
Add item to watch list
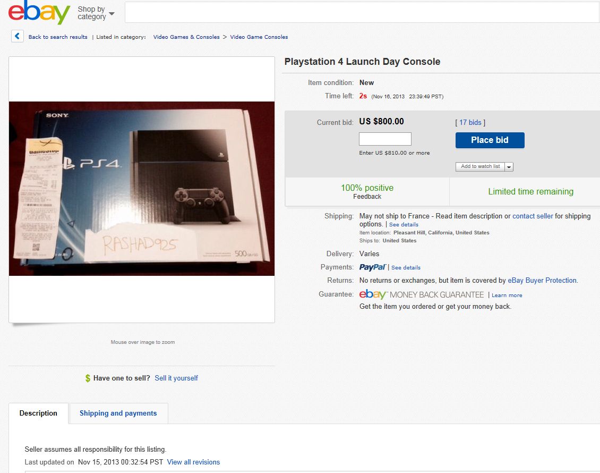click(480, 166)
